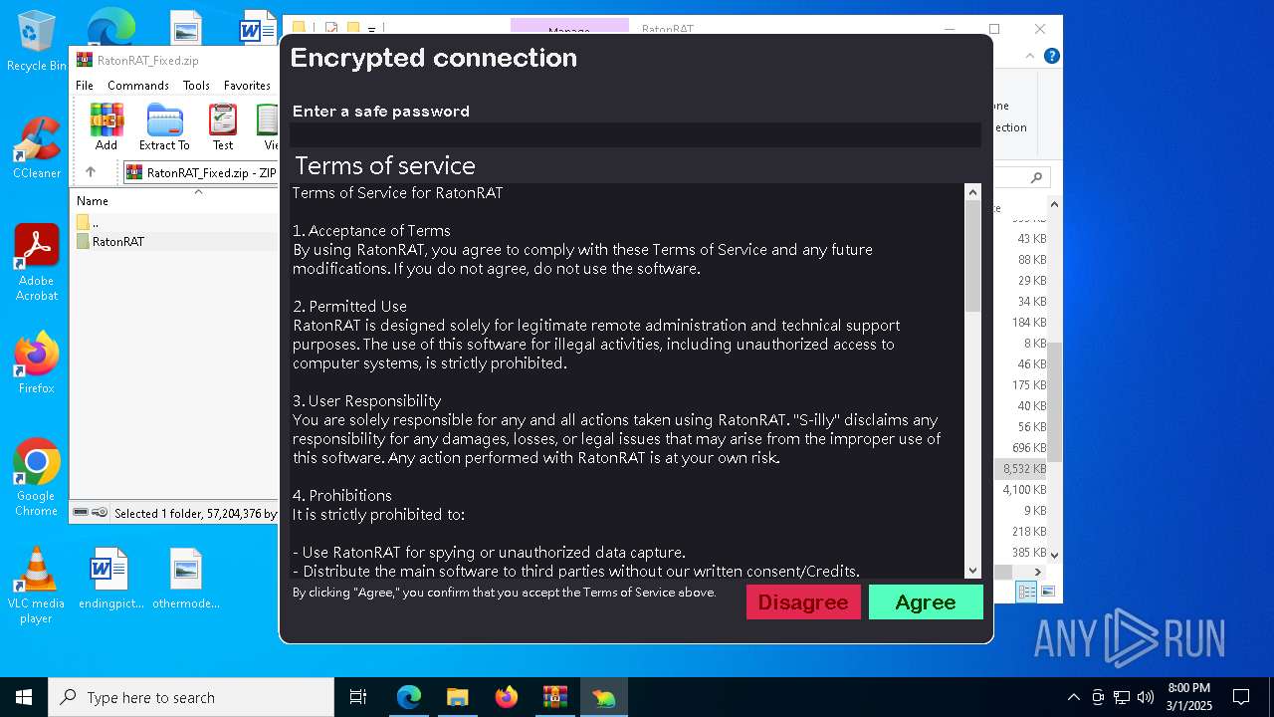This screenshot has width=1274, height=717.
Task: Open the Tools menu in WinRAR
Action: coord(196,86)
